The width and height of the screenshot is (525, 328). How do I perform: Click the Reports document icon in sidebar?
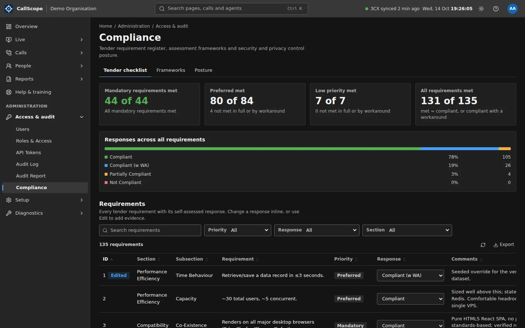(9, 79)
